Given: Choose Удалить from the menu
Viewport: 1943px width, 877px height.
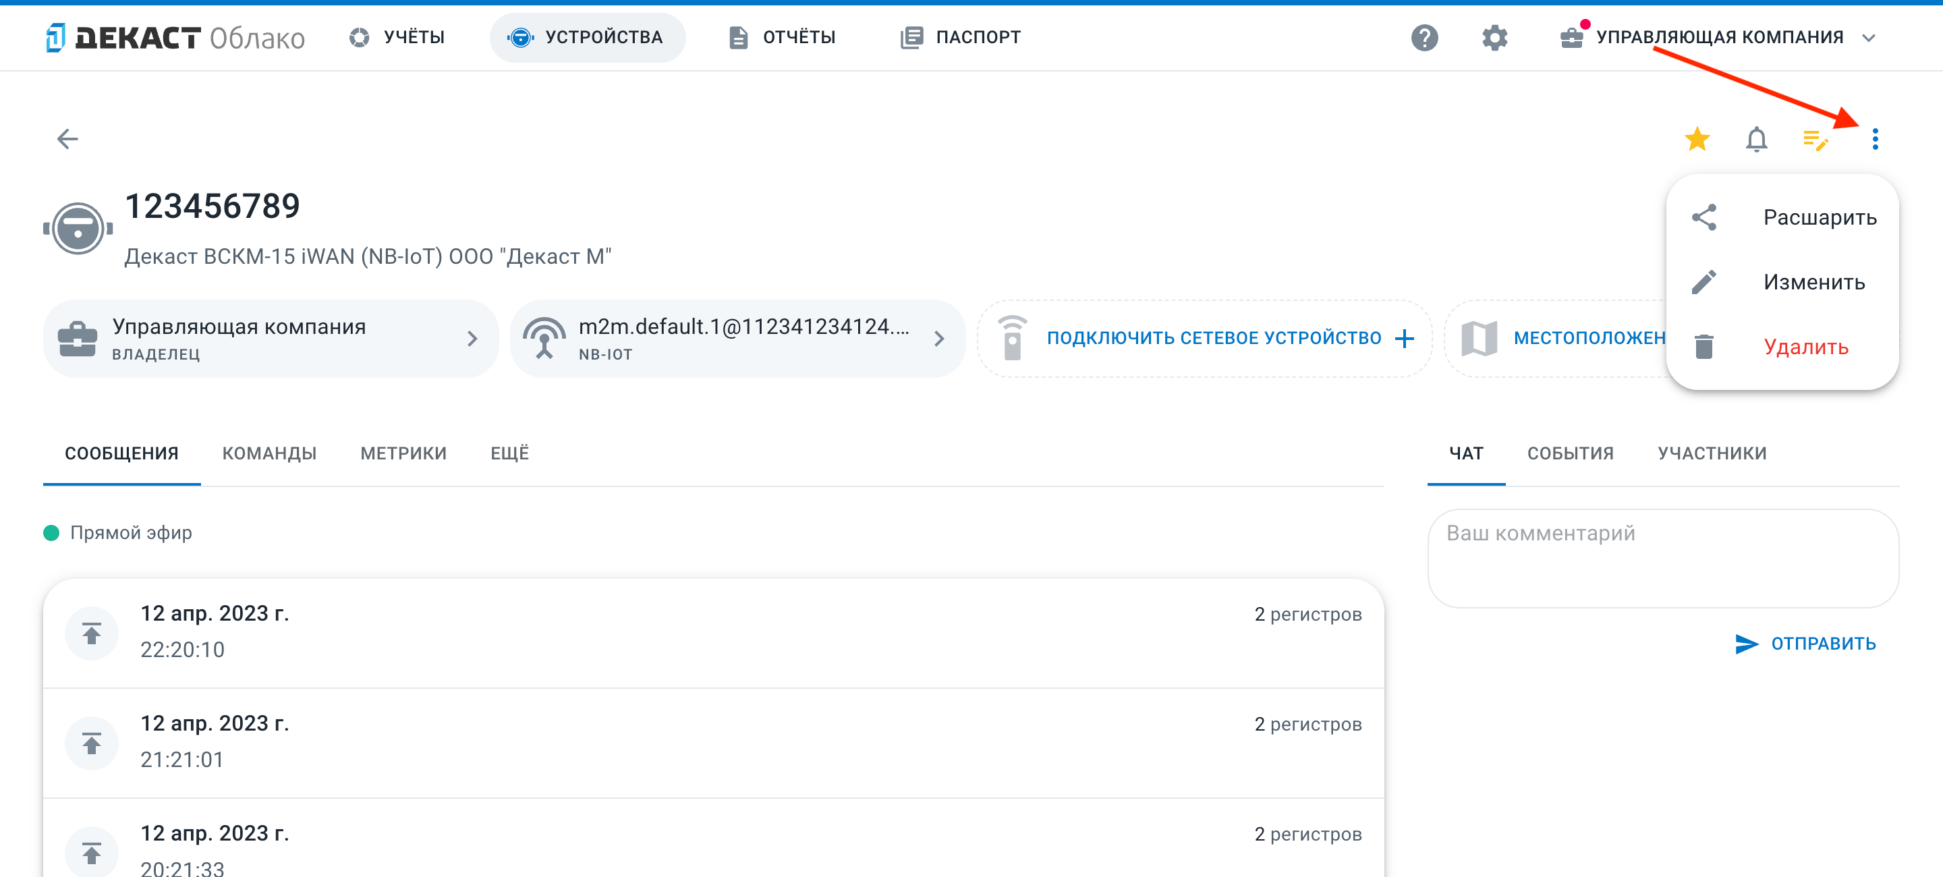Looking at the screenshot, I should [x=1782, y=347].
